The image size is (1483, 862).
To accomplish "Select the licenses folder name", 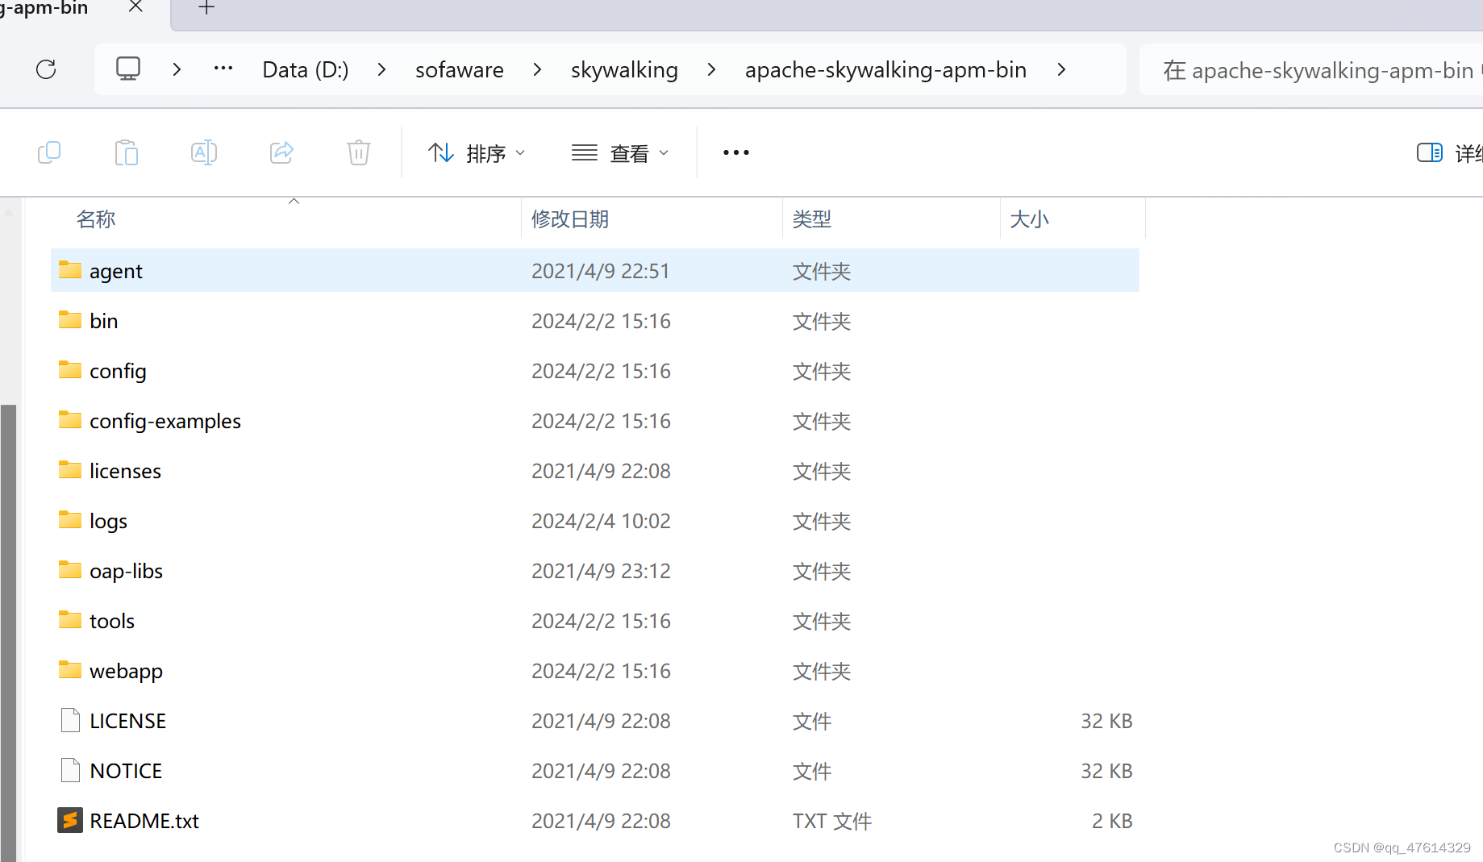I will [x=125, y=471].
